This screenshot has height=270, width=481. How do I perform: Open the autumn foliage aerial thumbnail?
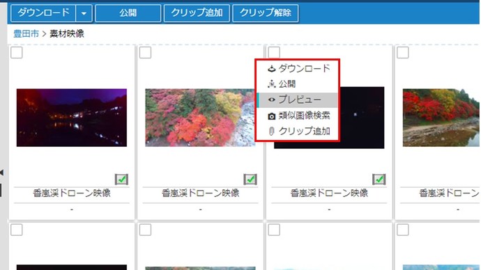pyautogui.click(x=200, y=118)
